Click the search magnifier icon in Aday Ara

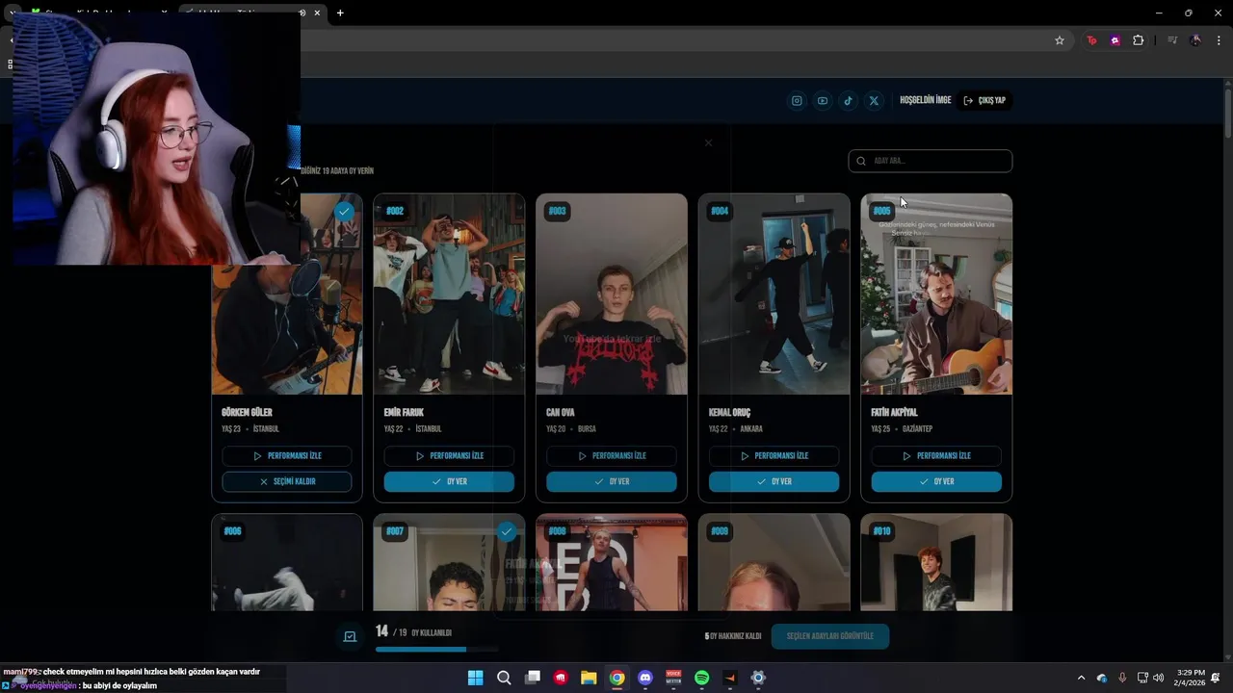[861, 161]
